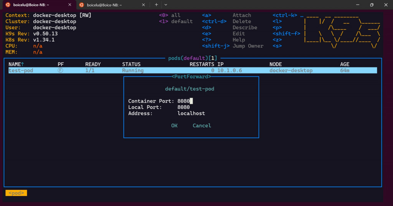The width and height of the screenshot is (393, 206).
Task: Click the pods(default)[1] table title
Action: 193,58
